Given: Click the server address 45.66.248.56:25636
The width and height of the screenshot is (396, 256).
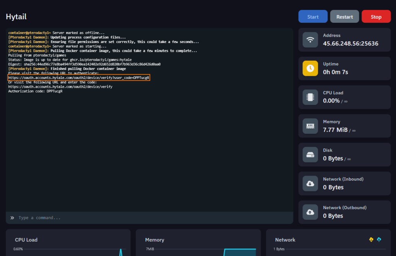Looking at the screenshot, I should coord(350,44).
